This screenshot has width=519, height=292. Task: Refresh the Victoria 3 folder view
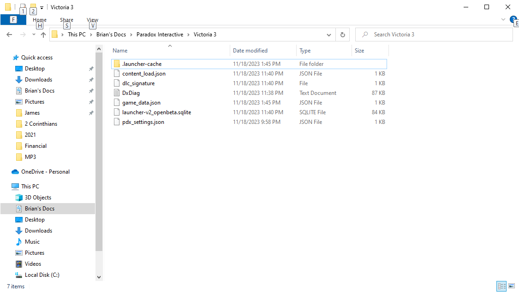343,35
